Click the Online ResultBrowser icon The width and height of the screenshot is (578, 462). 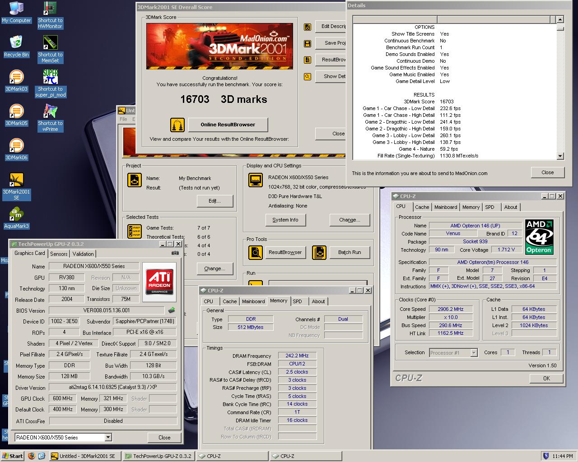177,125
